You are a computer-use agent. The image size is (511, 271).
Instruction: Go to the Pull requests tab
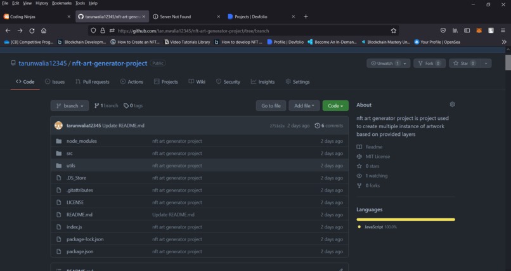[x=92, y=82]
